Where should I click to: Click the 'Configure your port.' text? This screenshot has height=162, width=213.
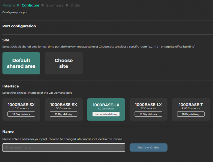click(x=16, y=12)
